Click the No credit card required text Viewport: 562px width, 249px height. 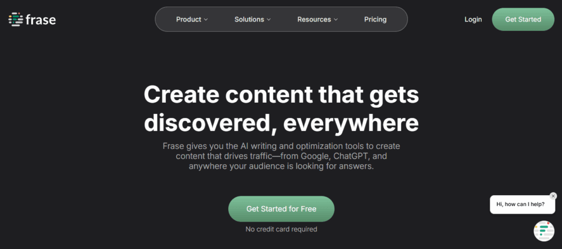282,229
